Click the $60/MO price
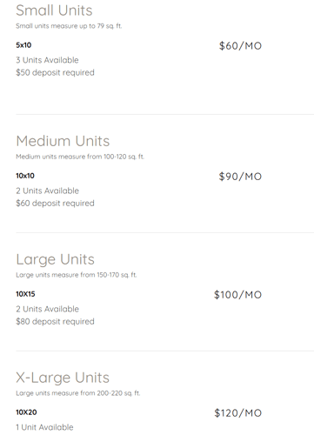The image size is (314, 435). point(240,46)
